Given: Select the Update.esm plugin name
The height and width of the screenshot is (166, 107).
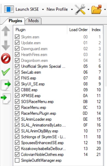Looking at the screenshot, I should click(31, 43).
